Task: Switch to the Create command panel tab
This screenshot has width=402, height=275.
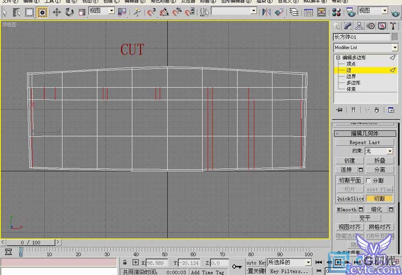Action: tap(336, 26)
